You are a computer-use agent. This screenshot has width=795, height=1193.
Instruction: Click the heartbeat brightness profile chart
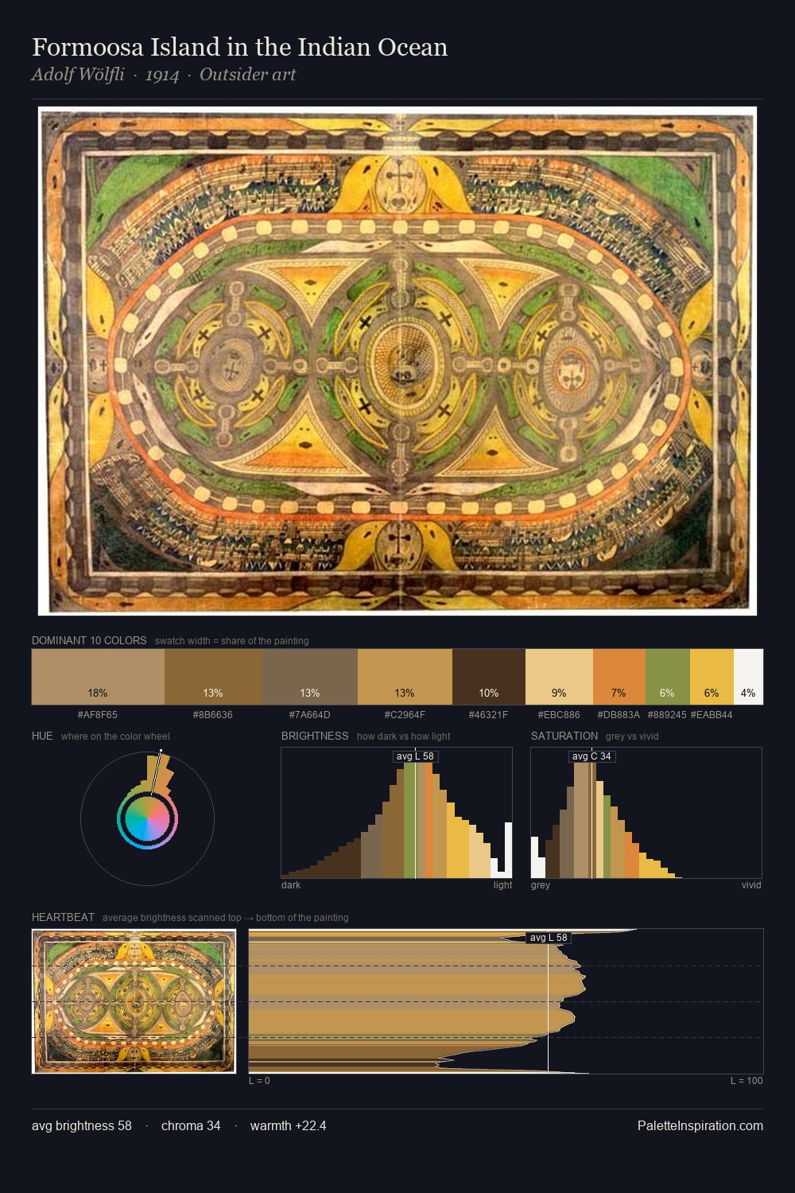point(506,1001)
